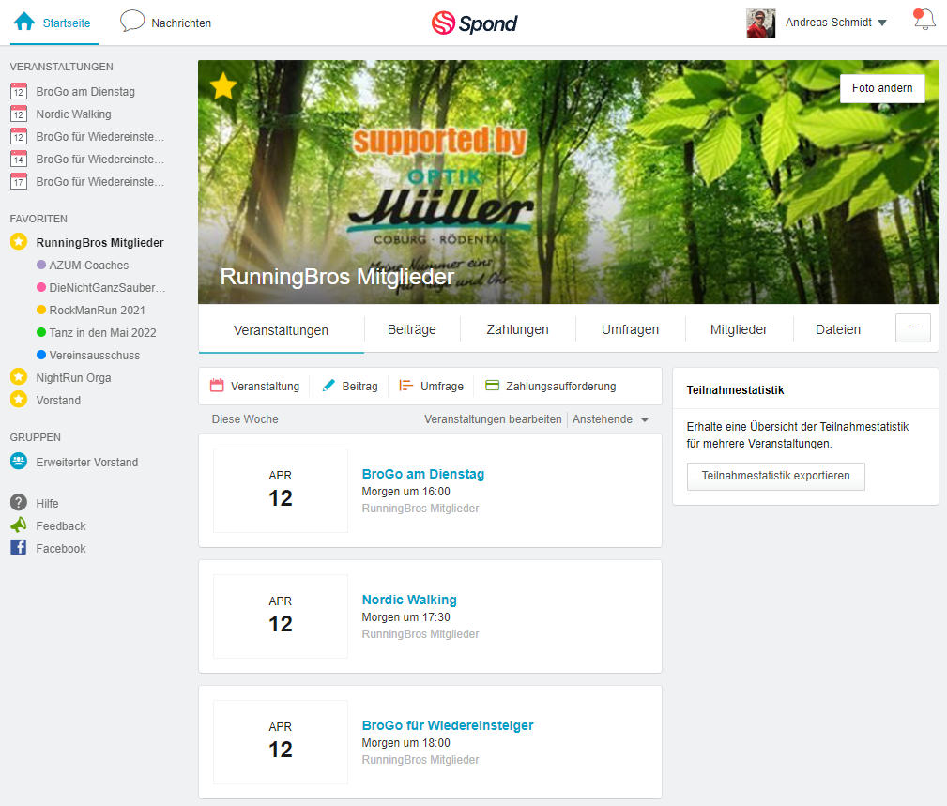Click the Hilfe question mark icon
Image resolution: width=947 pixels, height=806 pixels.
tap(19, 502)
